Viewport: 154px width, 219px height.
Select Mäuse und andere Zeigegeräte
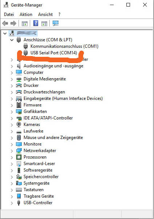[x=53, y=138]
